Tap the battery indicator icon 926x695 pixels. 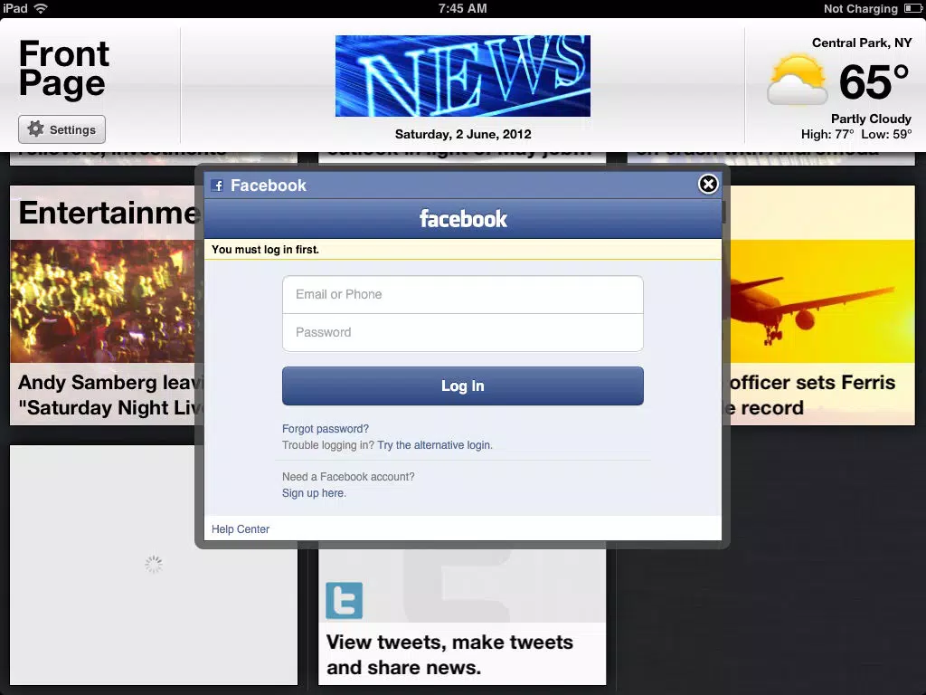pos(912,8)
